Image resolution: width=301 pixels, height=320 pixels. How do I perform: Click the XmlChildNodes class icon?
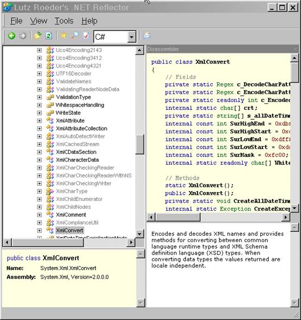coord(50,207)
